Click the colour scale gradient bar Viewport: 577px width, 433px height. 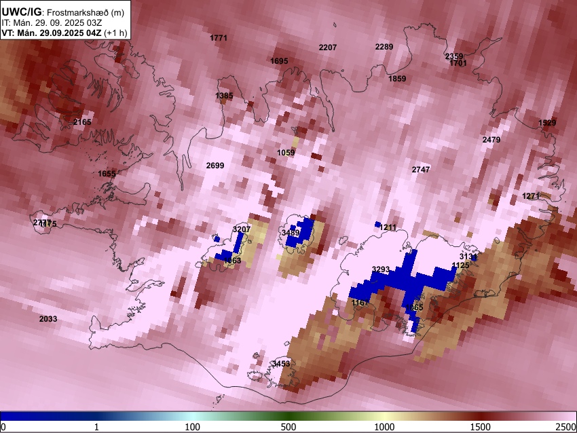[x=288, y=416]
